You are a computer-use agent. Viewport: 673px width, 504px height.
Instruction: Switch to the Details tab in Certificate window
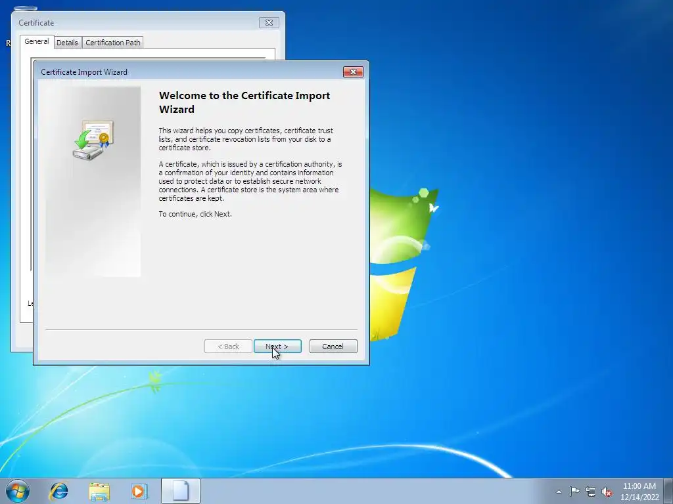[68, 43]
